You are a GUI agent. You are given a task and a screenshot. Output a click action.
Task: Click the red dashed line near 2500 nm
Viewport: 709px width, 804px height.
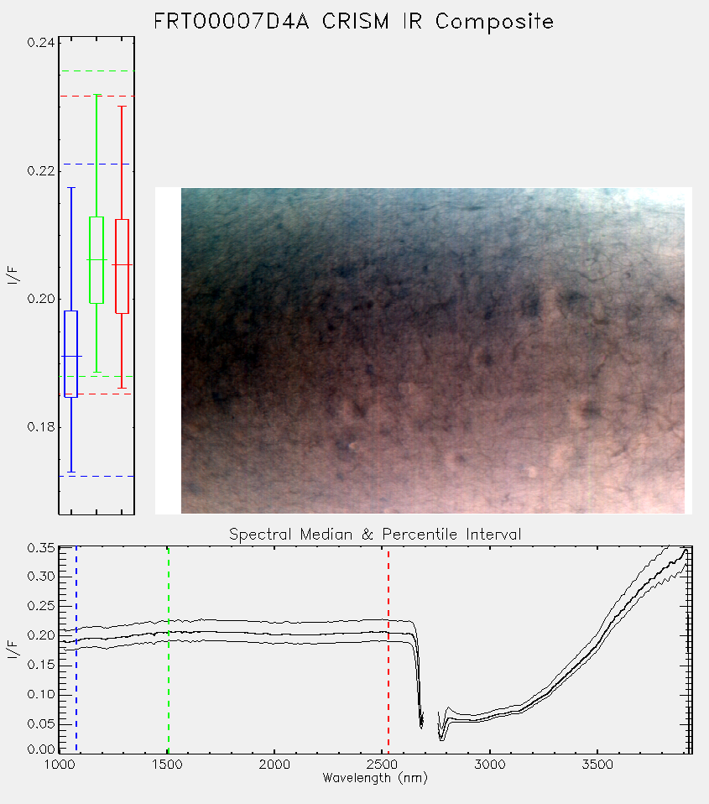pos(388,650)
